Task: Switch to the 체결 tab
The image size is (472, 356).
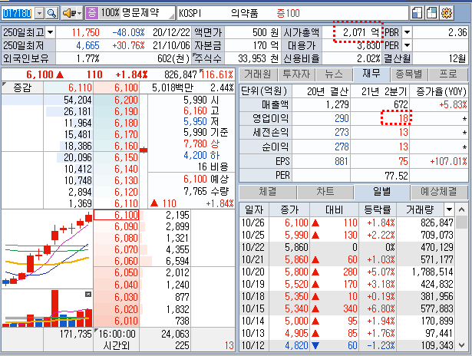Action: 267,192
